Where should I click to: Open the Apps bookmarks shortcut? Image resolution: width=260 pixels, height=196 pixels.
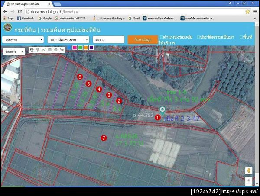8,18
